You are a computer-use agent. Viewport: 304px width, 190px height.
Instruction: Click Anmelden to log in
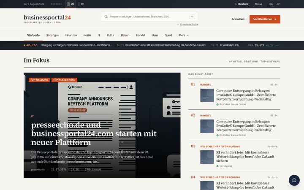pos(238,19)
